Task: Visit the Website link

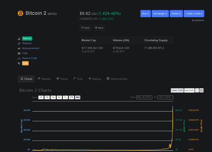Action: point(27,43)
